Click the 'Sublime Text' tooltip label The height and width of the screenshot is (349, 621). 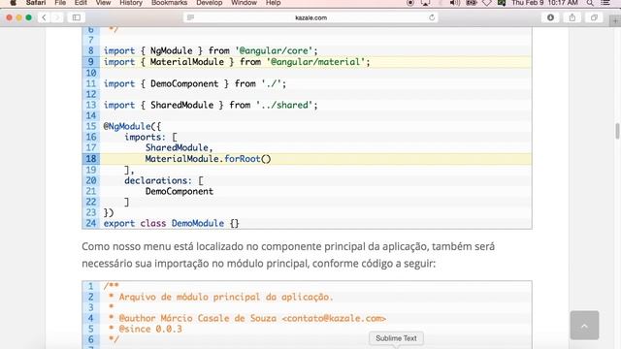click(396, 338)
